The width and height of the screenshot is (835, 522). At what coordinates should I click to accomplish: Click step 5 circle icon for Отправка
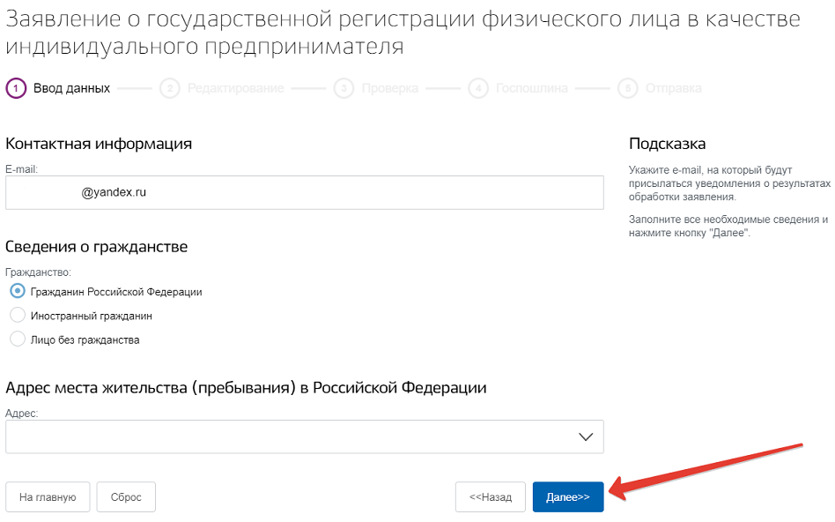(x=628, y=88)
